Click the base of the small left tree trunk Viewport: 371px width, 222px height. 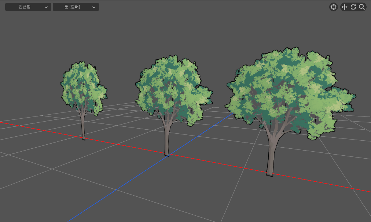point(84,138)
